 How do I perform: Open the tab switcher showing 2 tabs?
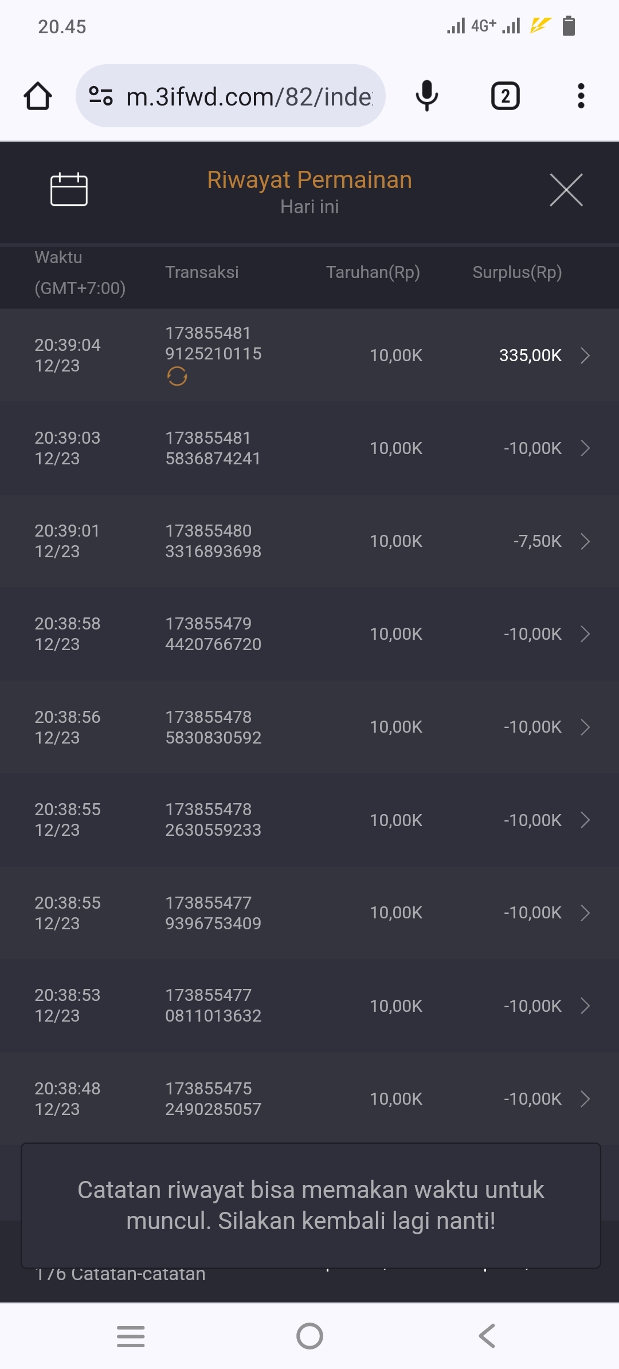click(x=505, y=96)
